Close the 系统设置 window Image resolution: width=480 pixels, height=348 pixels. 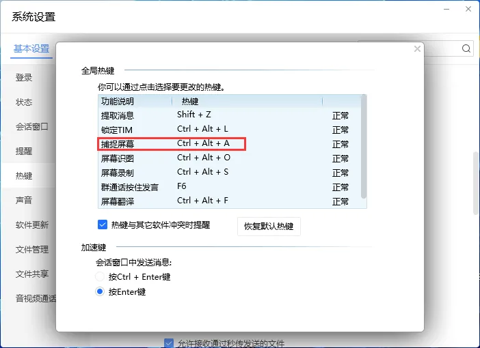(468, 9)
